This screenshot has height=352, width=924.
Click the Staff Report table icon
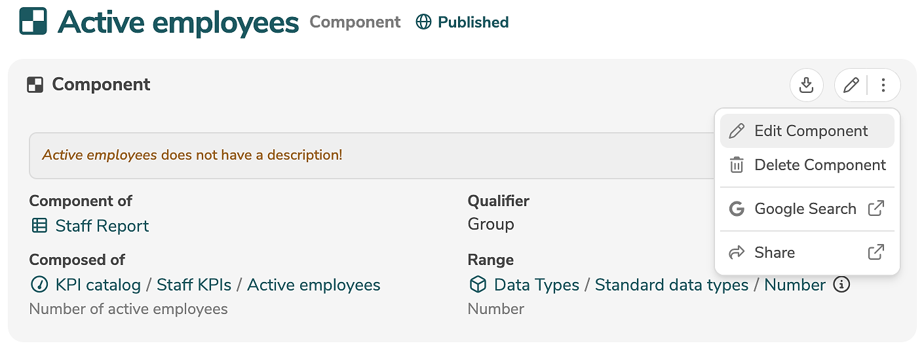tap(39, 226)
